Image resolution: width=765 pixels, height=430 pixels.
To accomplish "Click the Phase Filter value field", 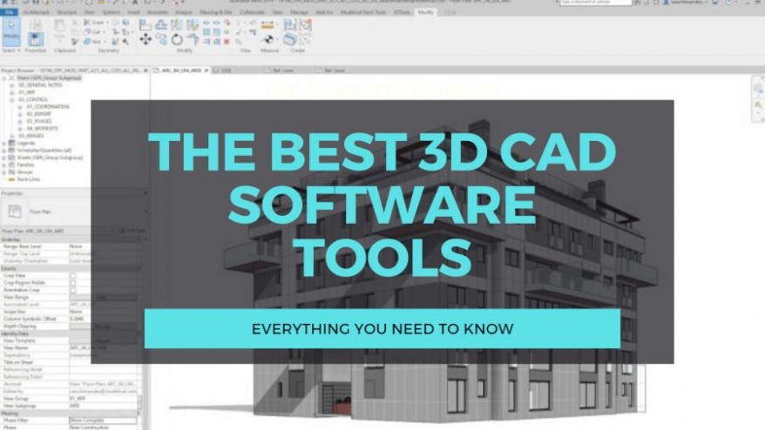I will (103, 420).
